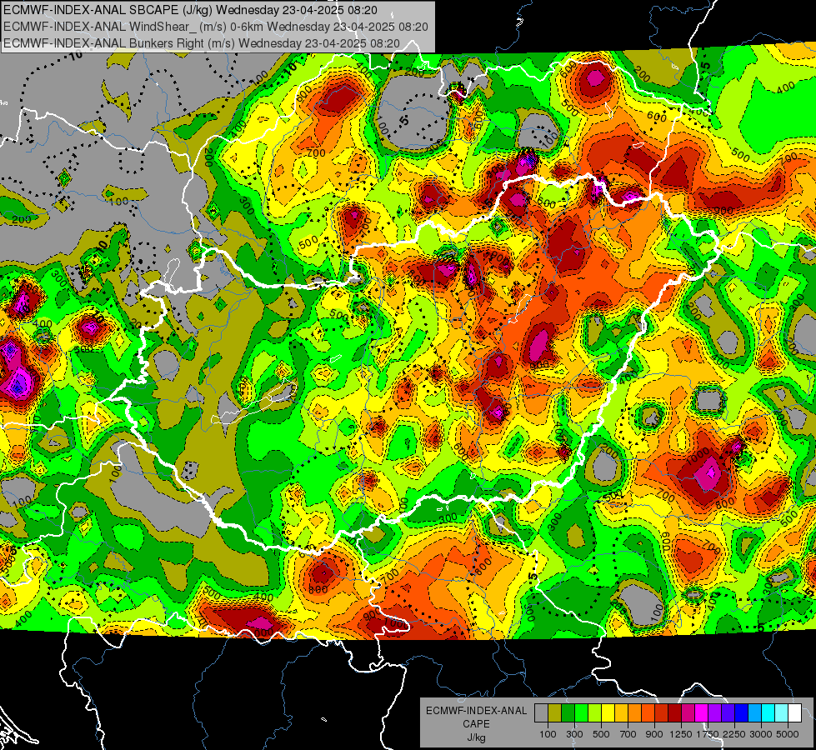Viewport: 816px width, 750px height.
Task: Click the indigo CAPE legend swatch
Action: tap(728, 712)
